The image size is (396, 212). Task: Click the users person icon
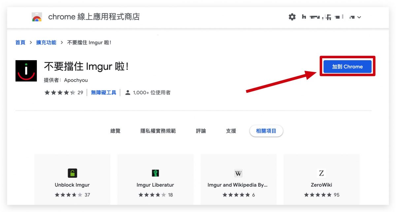(x=128, y=93)
